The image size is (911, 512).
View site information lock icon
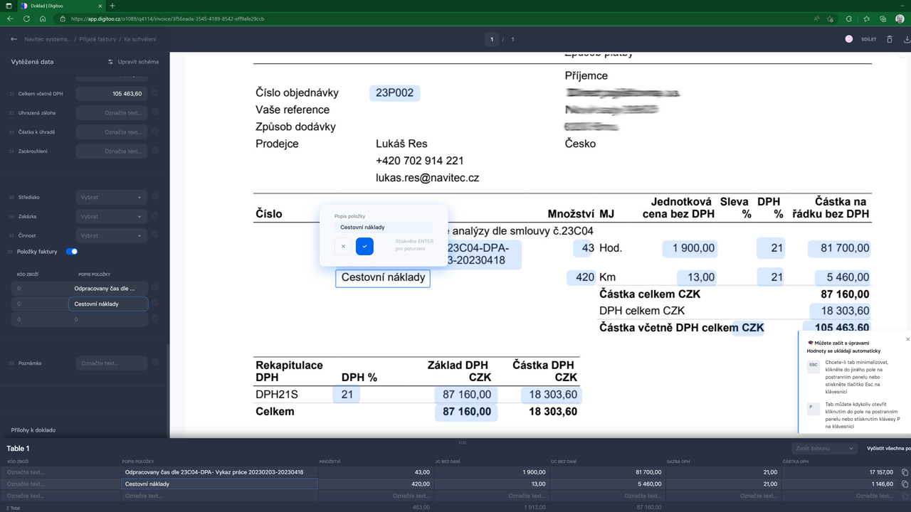click(x=63, y=19)
